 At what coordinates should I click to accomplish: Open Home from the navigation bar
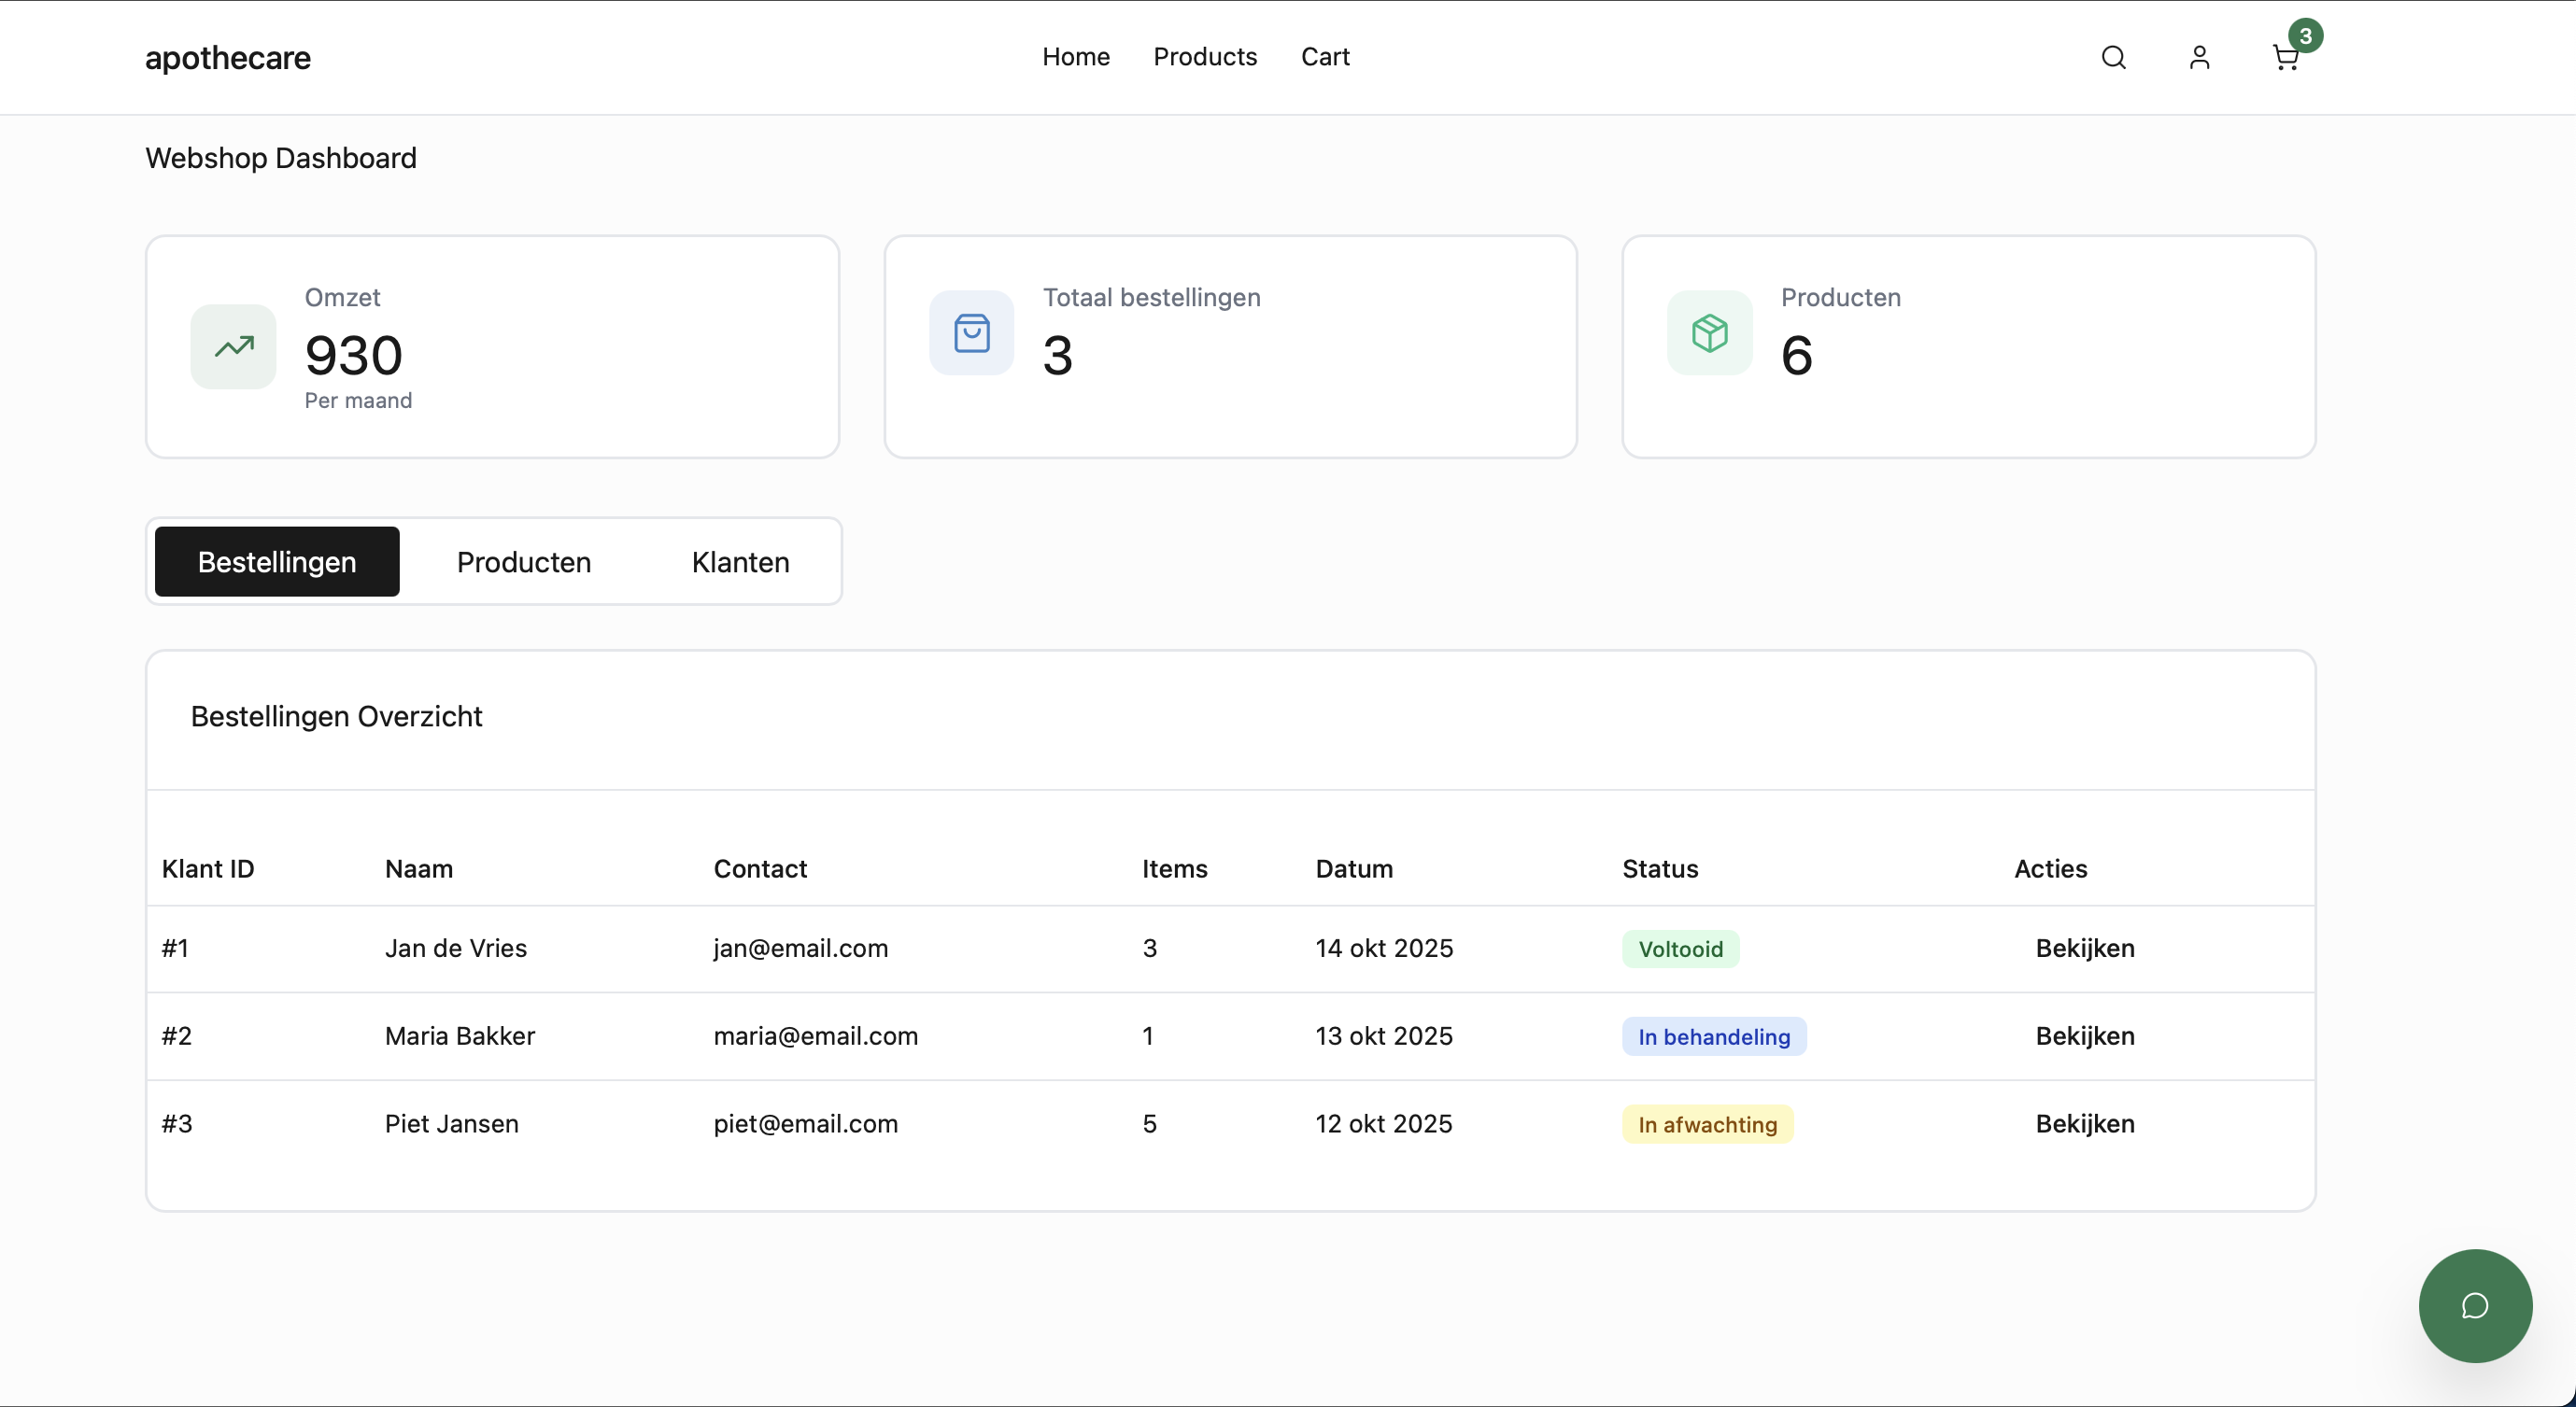[x=1076, y=57]
